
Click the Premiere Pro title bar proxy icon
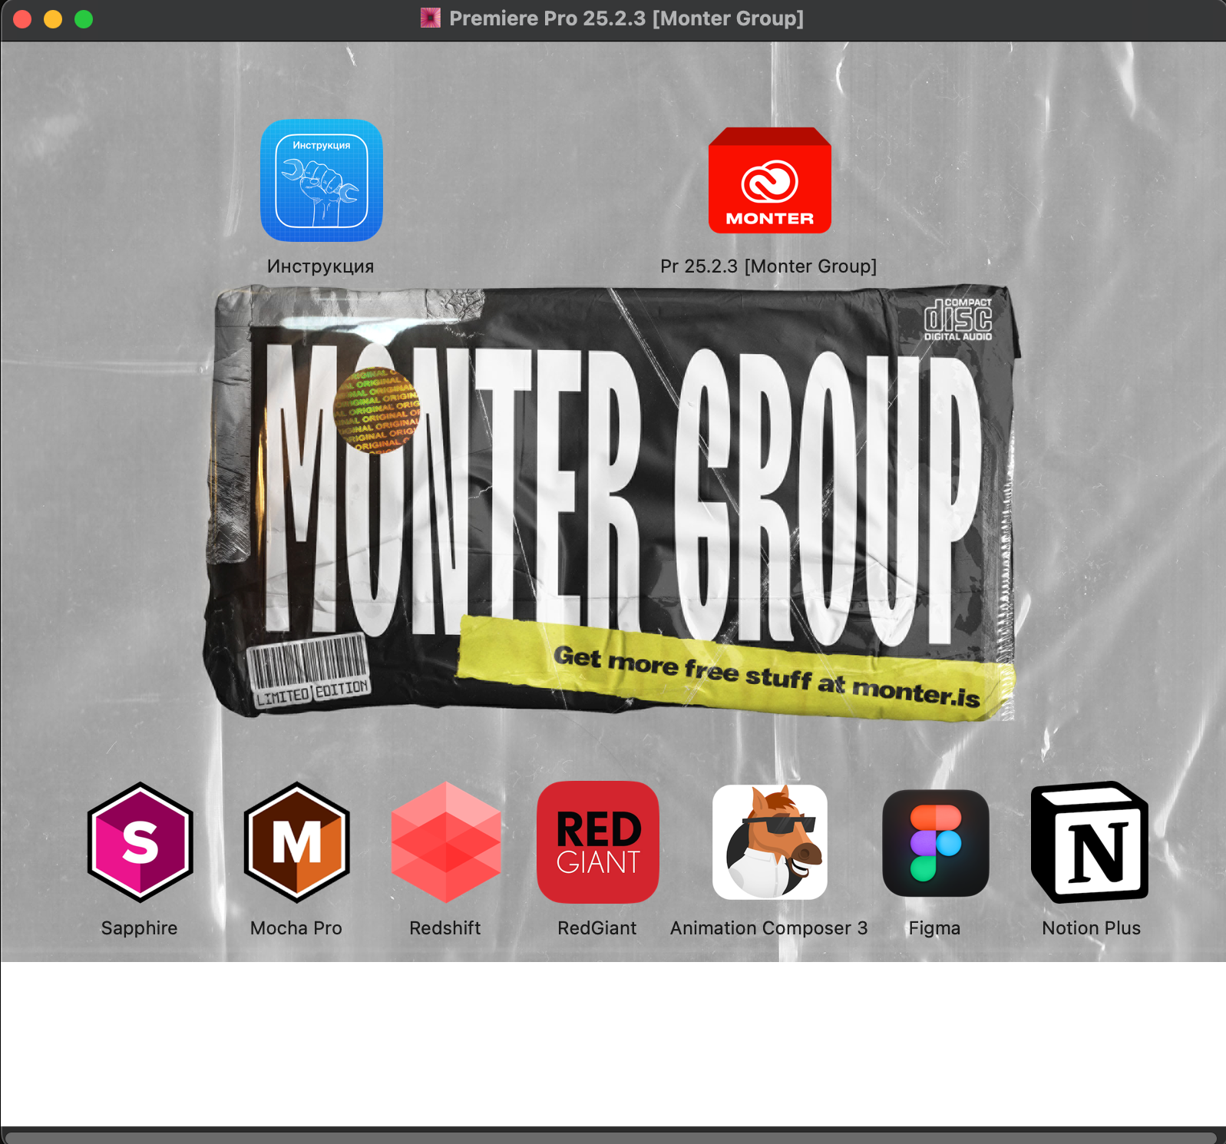431,18
